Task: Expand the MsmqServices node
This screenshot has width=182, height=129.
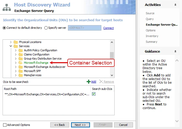Action: 16,75
